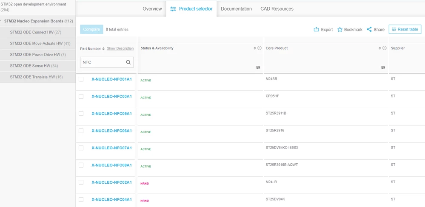
Task: Click the M24LR core product cell
Action: (x=271, y=182)
